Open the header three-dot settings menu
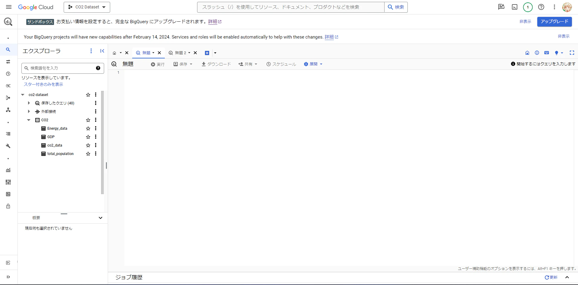This screenshot has width=578, height=285. (554, 7)
